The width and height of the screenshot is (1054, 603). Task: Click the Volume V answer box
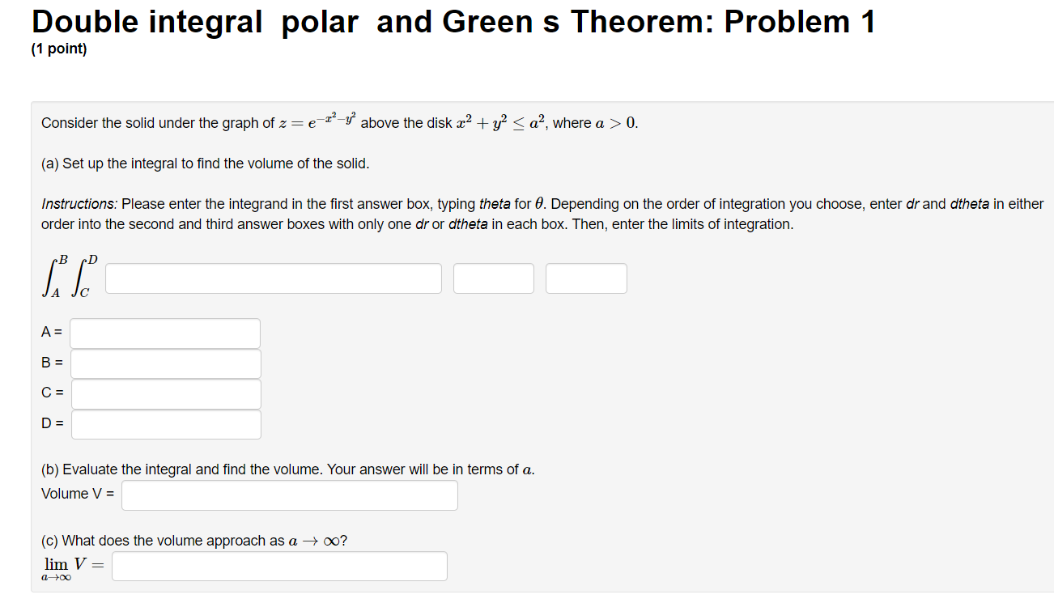pos(289,495)
